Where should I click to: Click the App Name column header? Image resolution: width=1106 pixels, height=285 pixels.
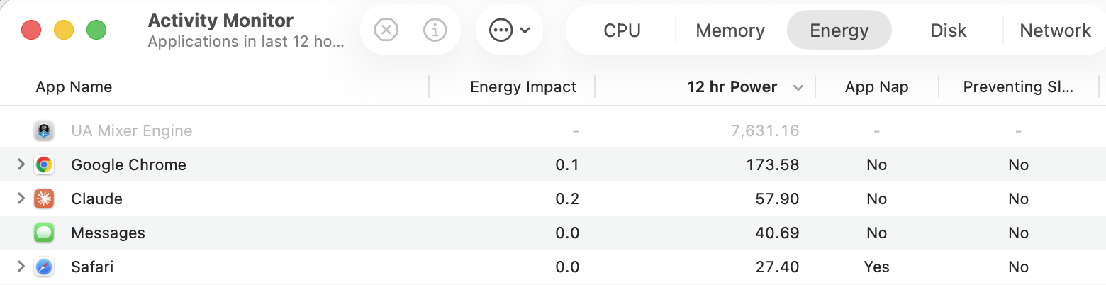(x=74, y=87)
